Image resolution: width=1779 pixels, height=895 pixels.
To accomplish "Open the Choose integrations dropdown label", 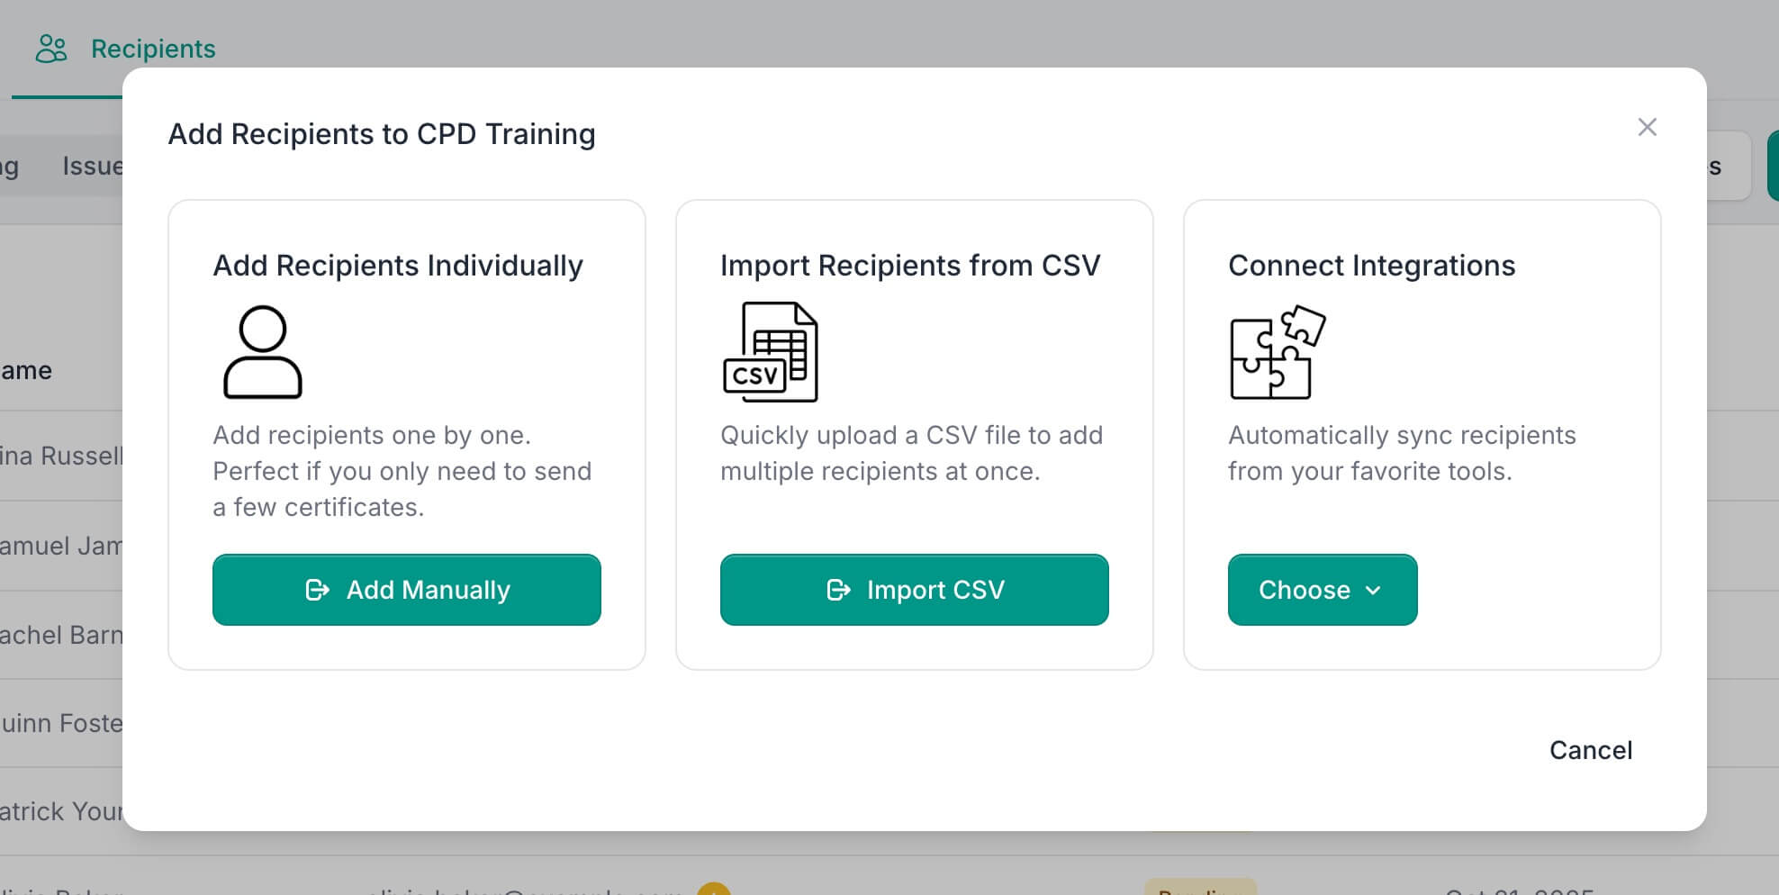I will tap(1304, 590).
